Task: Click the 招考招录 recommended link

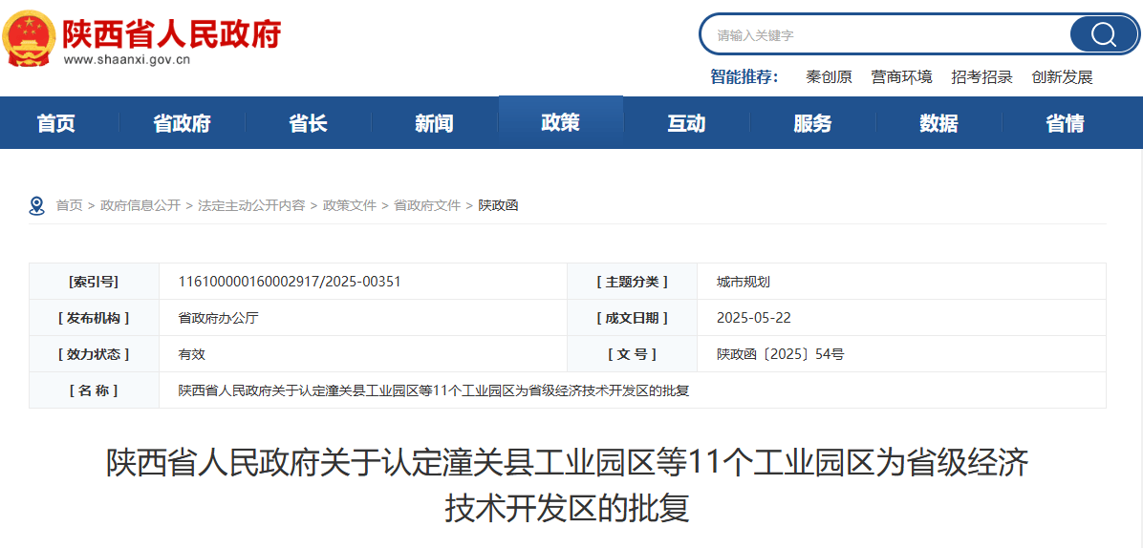Action: 981,77
